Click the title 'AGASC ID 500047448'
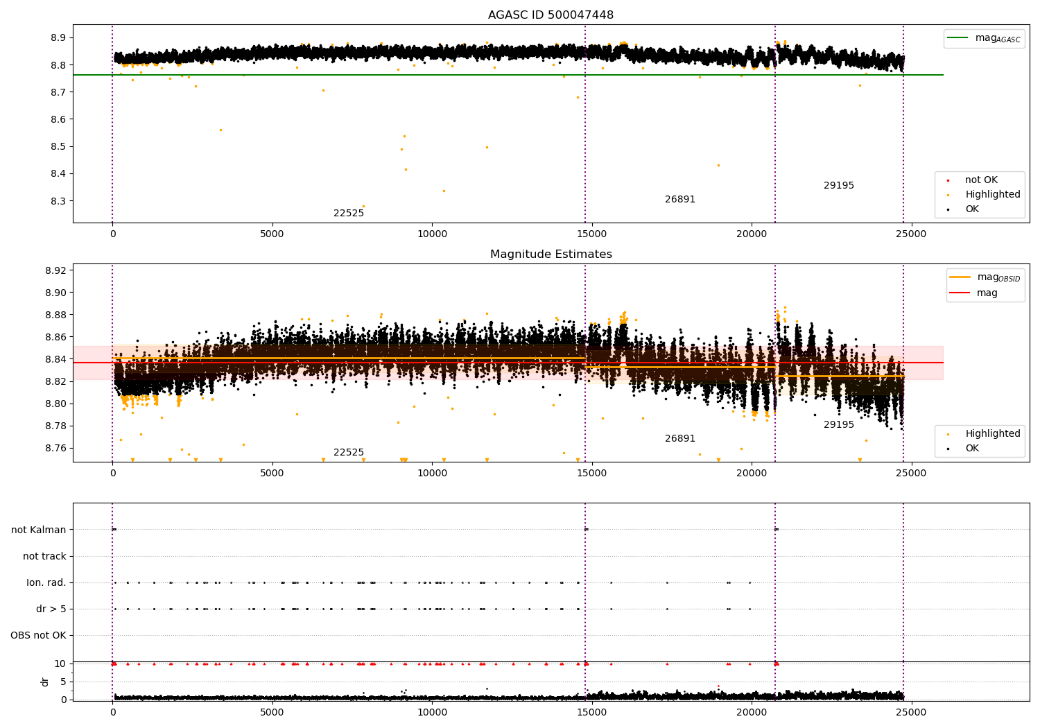The width and height of the screenshot is (1040, 728). [551, 15]
